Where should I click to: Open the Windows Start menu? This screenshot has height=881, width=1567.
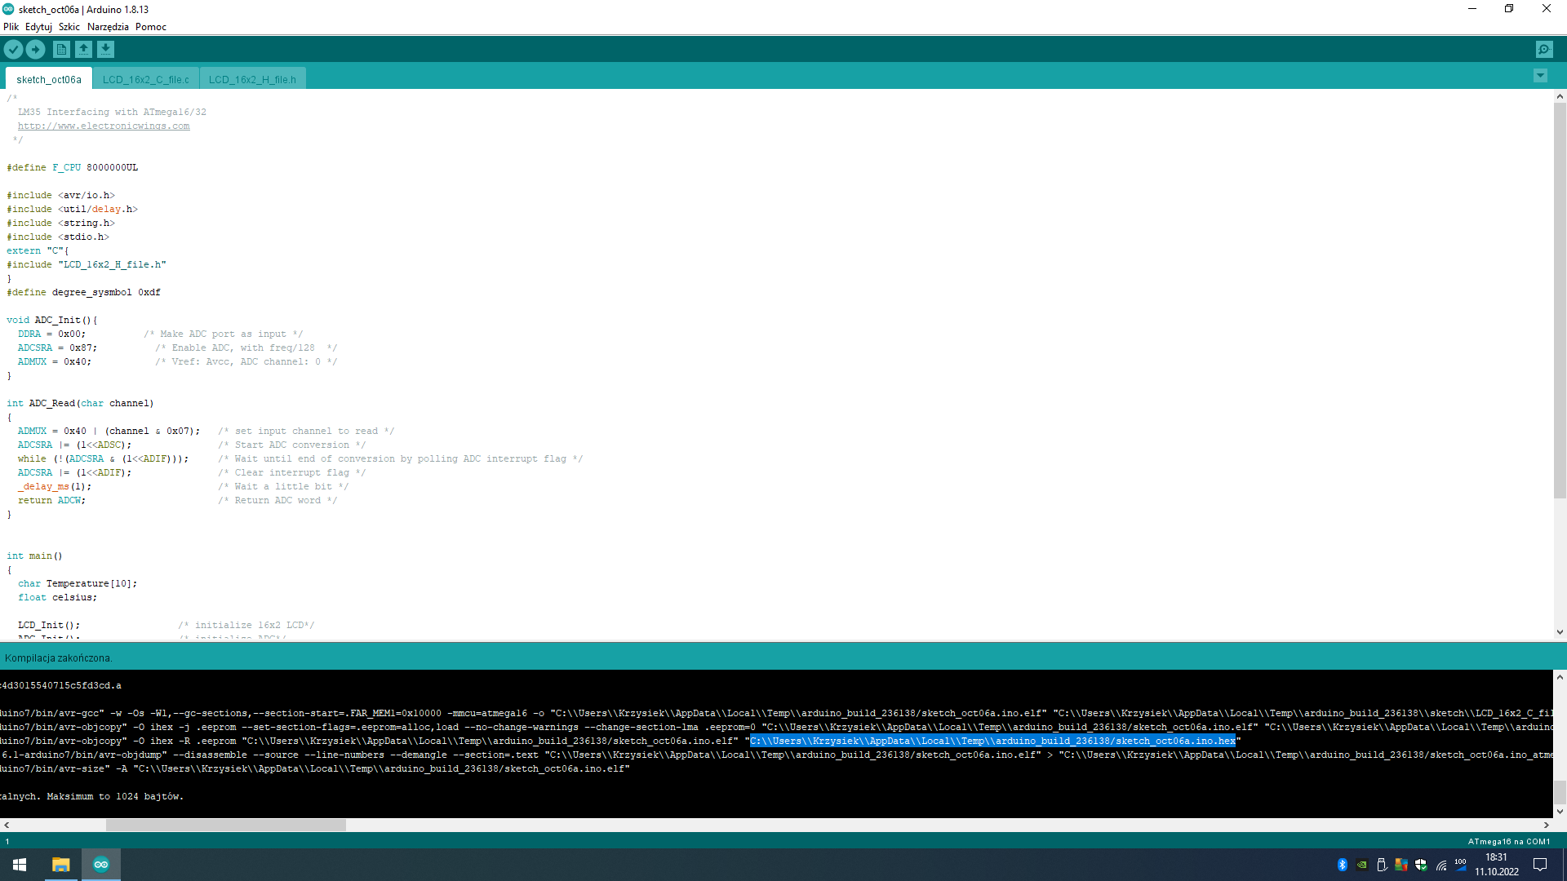tap(20, 865)
